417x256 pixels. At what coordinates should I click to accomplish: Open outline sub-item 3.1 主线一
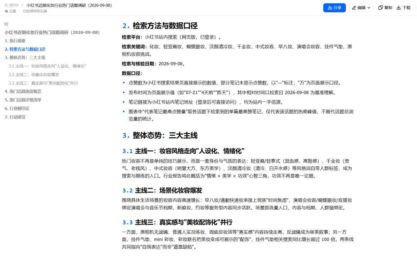[x=47, y=66]
